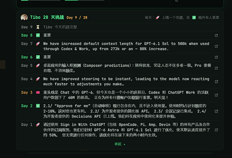
Task: Select the Day 3 label
Action: click(27, 92)
